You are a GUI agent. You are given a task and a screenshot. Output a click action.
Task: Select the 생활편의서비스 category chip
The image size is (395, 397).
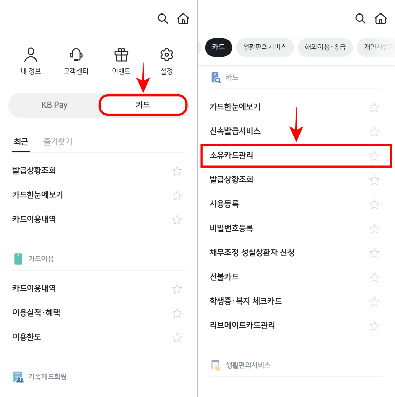(265, 48)
